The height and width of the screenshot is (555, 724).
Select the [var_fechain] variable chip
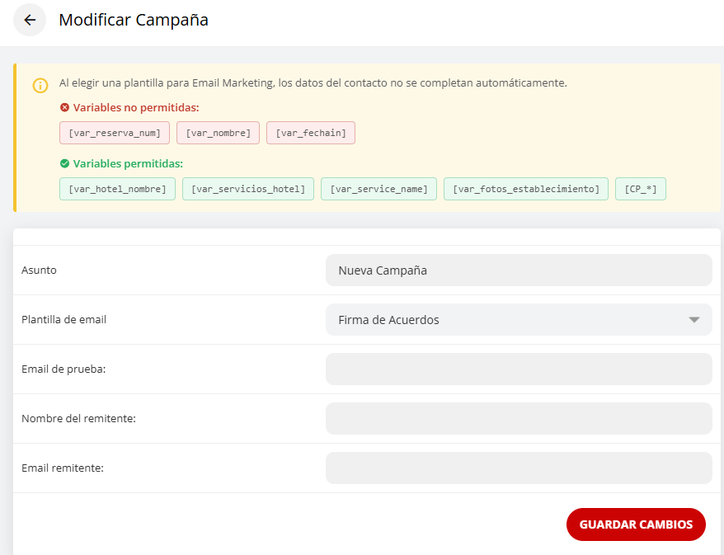[310, 133]
